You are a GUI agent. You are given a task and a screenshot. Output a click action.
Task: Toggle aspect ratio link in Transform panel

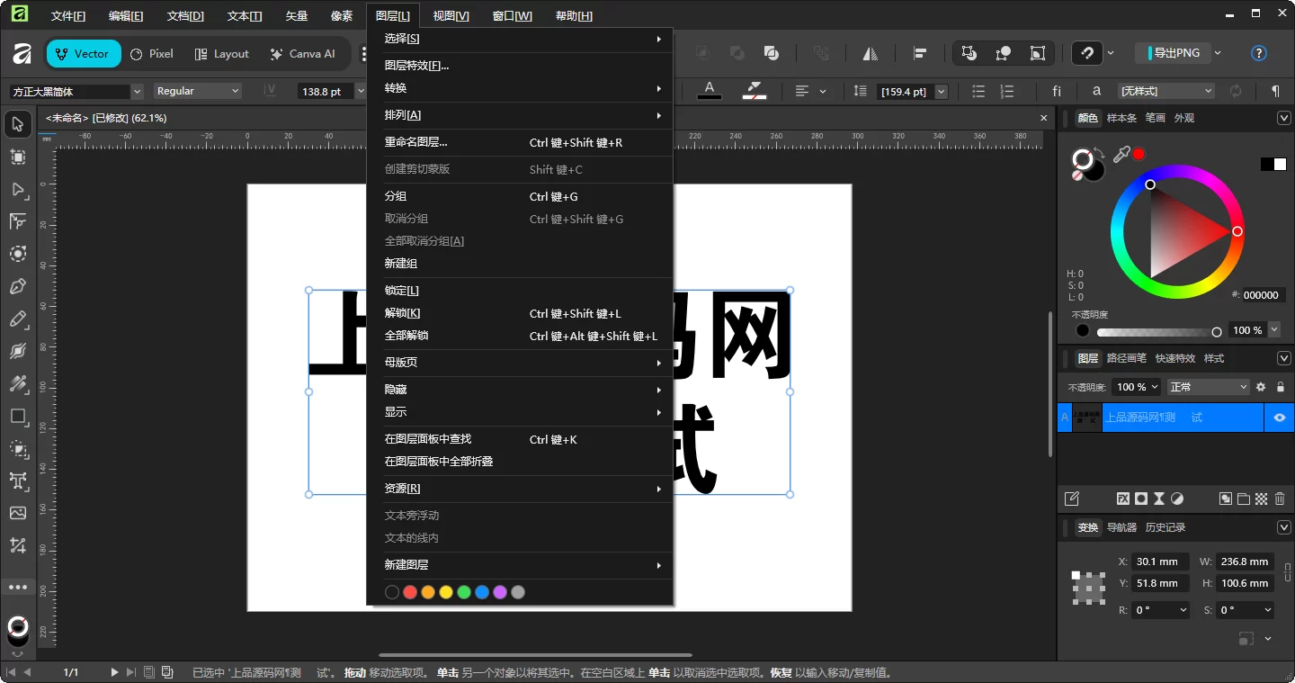tap(1287, 572)
